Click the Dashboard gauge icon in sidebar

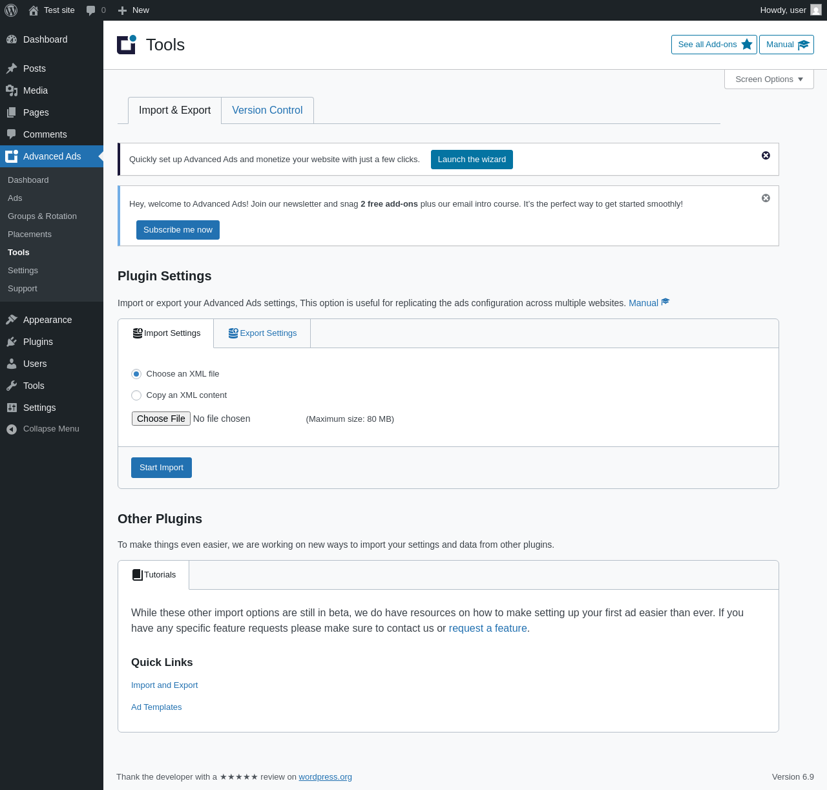pos(12,39)
